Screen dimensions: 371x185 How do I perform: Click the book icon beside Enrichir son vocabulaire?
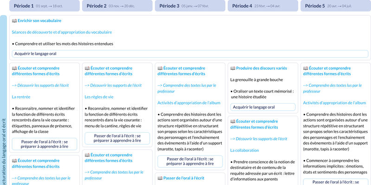[x=14, y=21]
